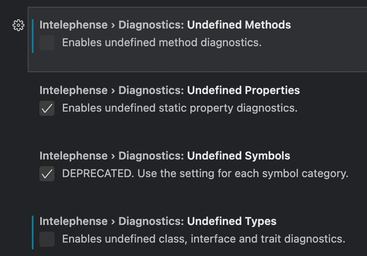Click the blue modified bar beside Undefined Methods
Viewport: 367px width, 256px height.
[x=33, y=36]
